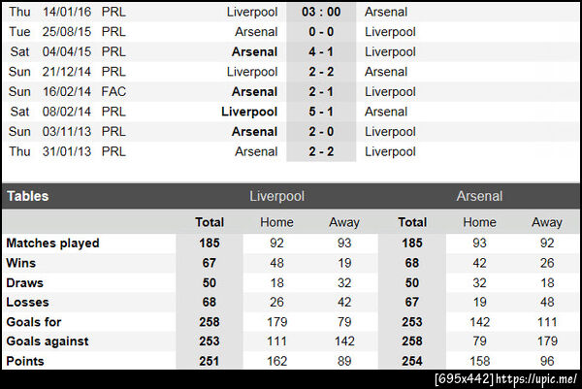This screenshot has height=389, width=582.
Task: Click the Points row label
Action: click(x=26, y=361)
